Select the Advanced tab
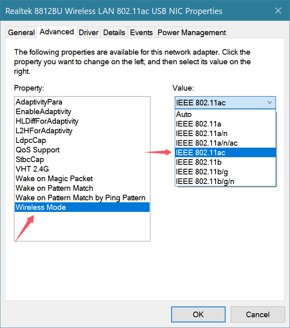This screenshot has width=290, height=328. click(x=57, y=32)
